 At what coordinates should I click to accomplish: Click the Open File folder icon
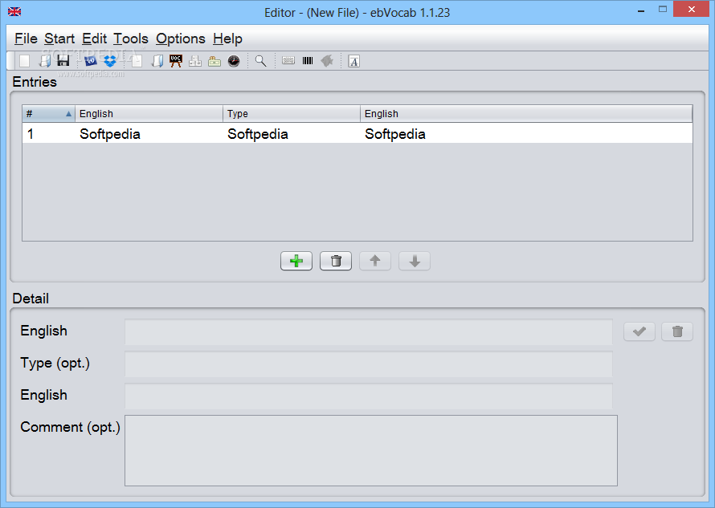[44, 61]
